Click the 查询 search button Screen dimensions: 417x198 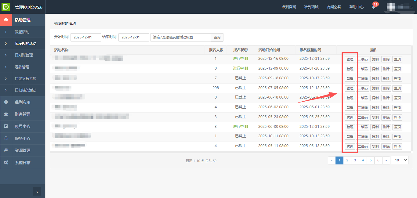coord(217,37)
